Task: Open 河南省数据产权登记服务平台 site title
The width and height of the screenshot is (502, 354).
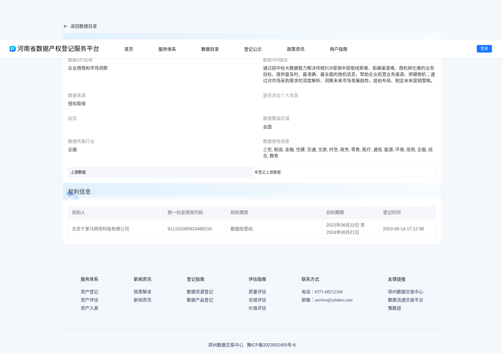Action: (x=58, y=49)
